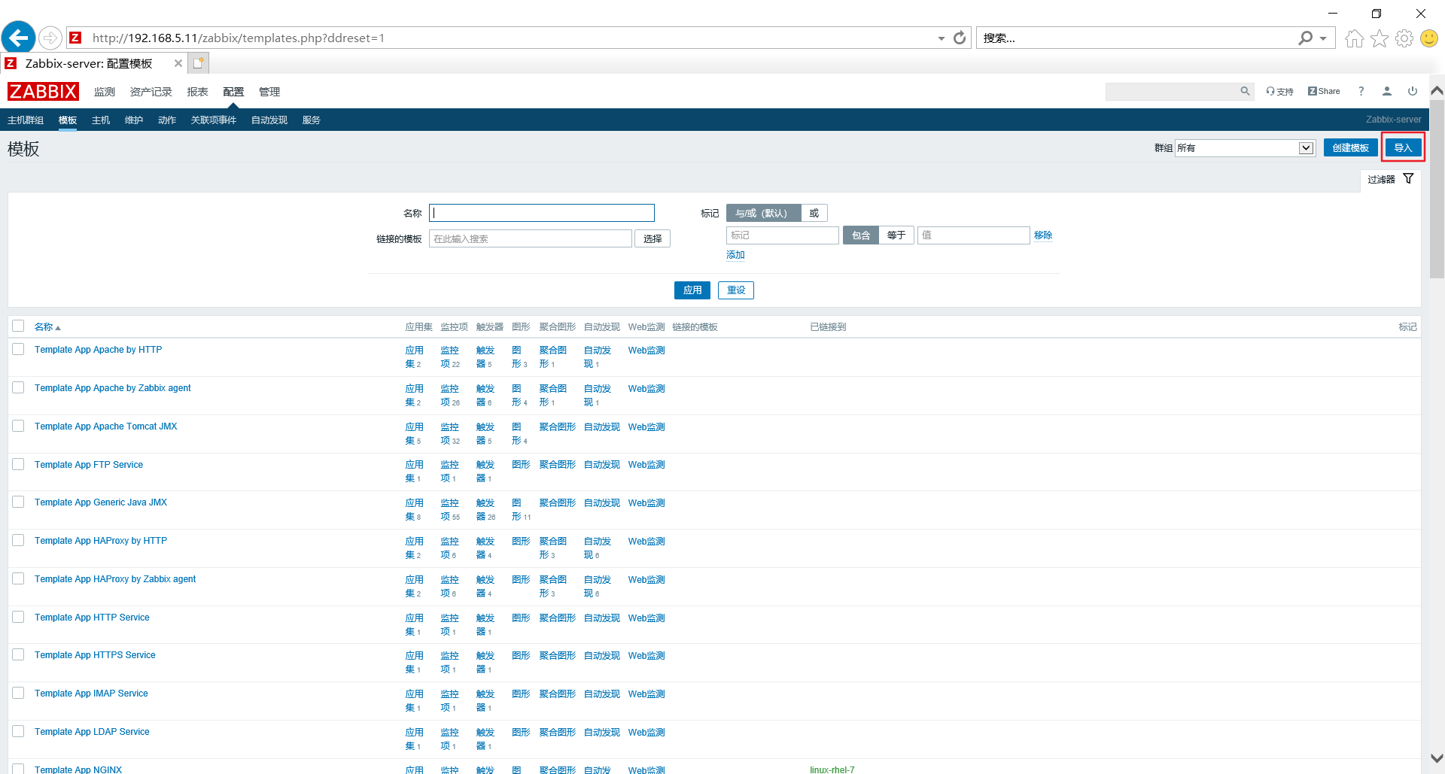Switch to the 监测 menu
The width and height of the screenshot is (1445, 774).
tap(104, 91)
